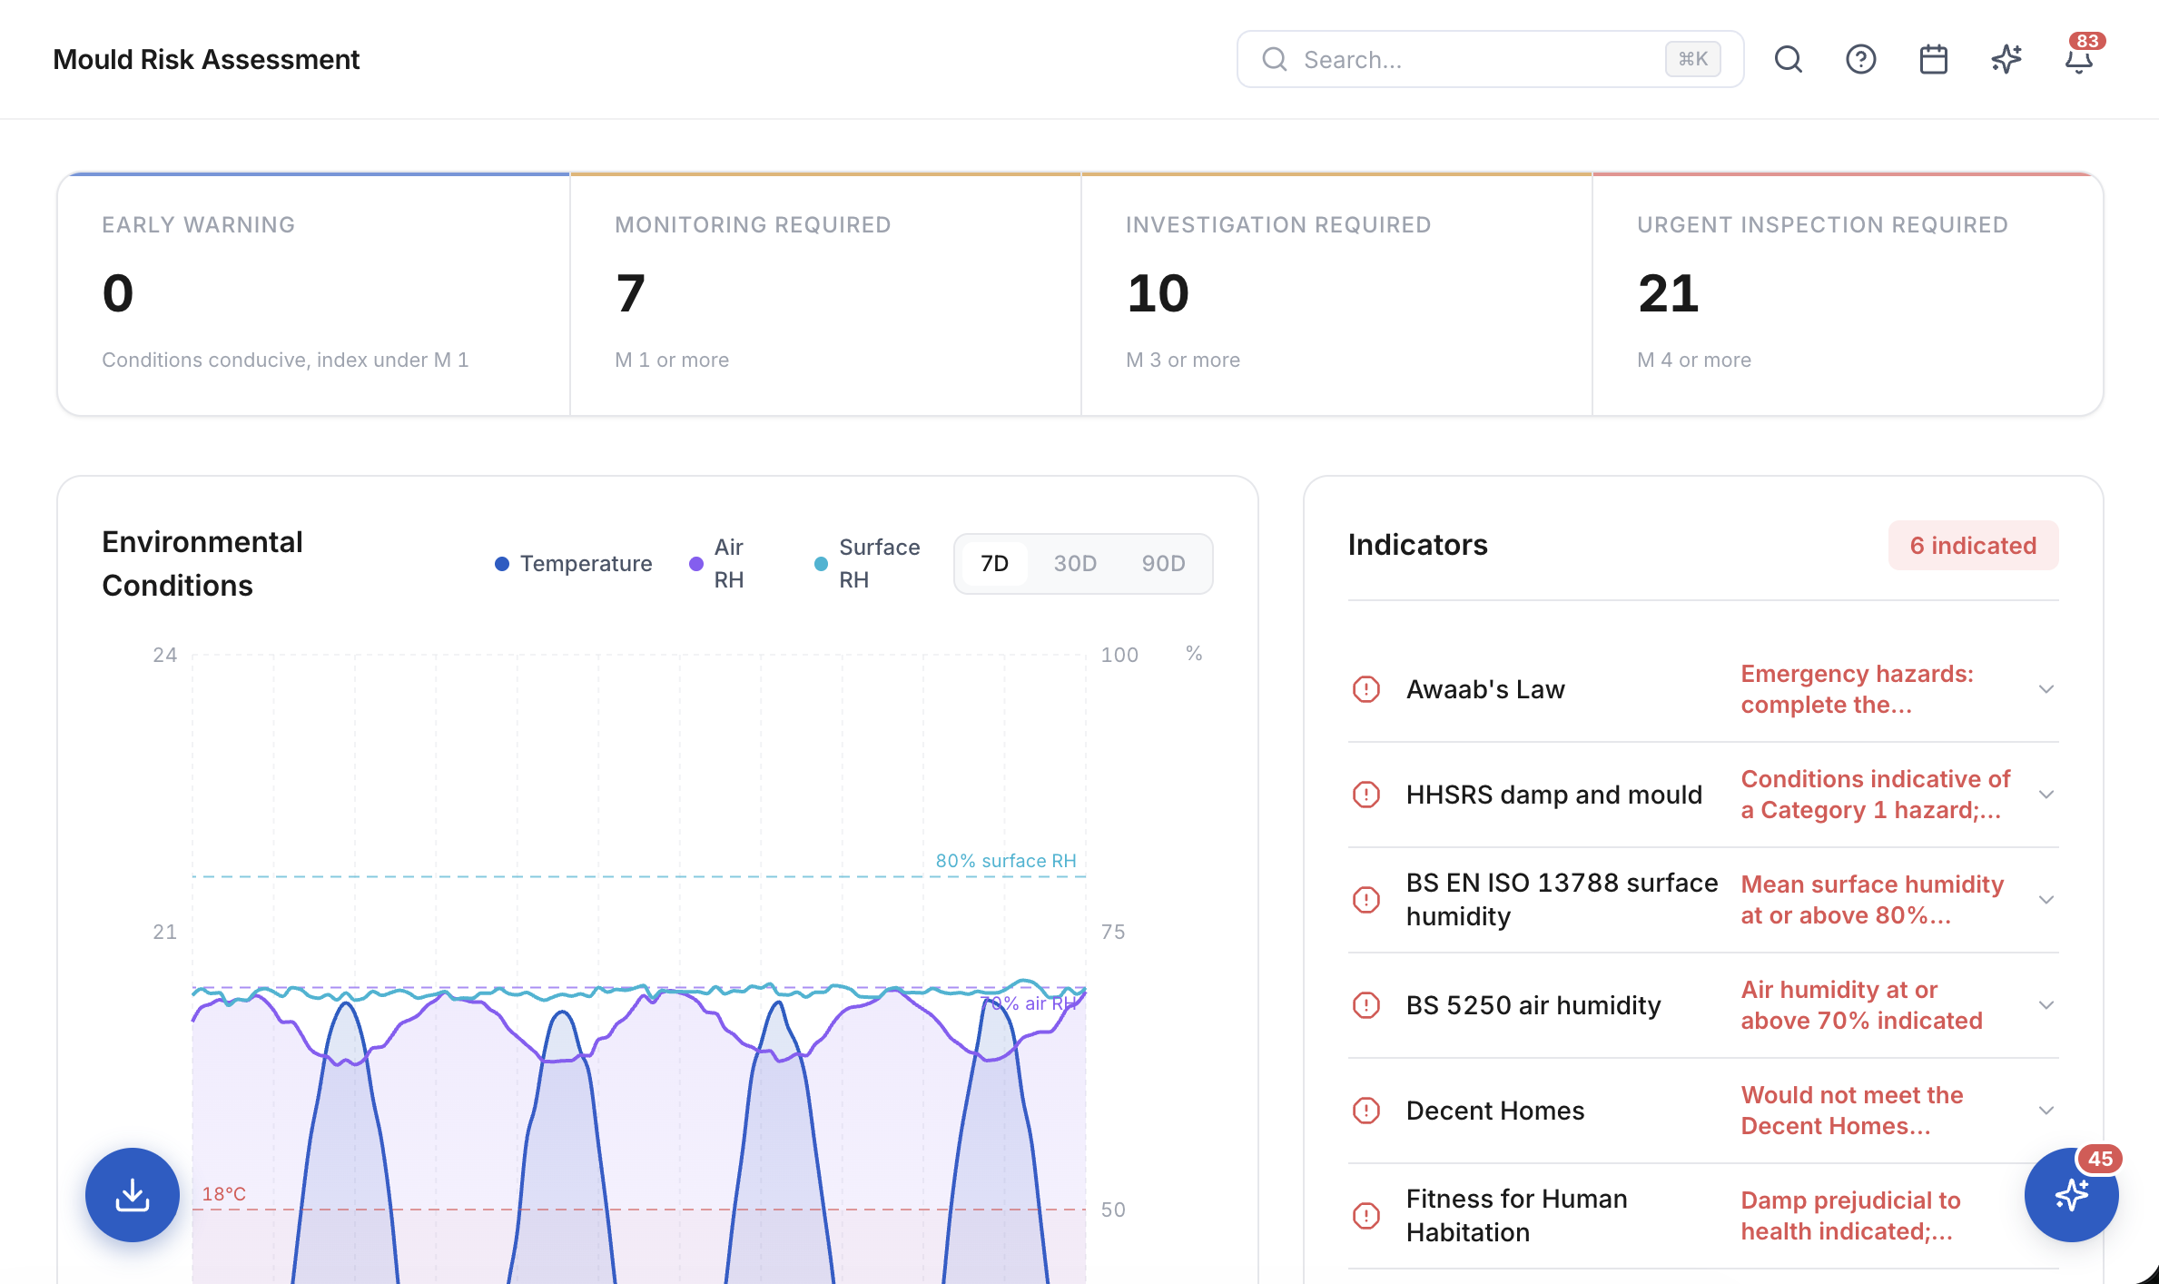2159x1284 pixels.
Task: Open the help question-mark icon
Action: [1860, 59]
